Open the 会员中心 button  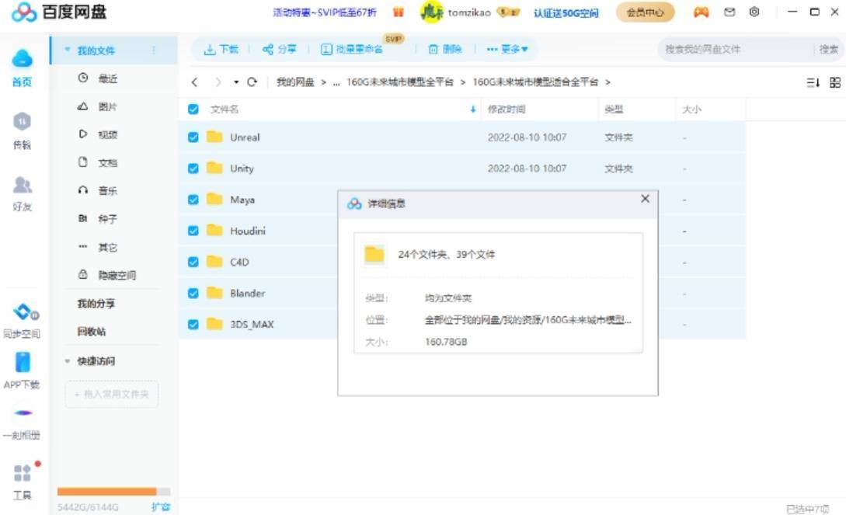click(646, 12)
